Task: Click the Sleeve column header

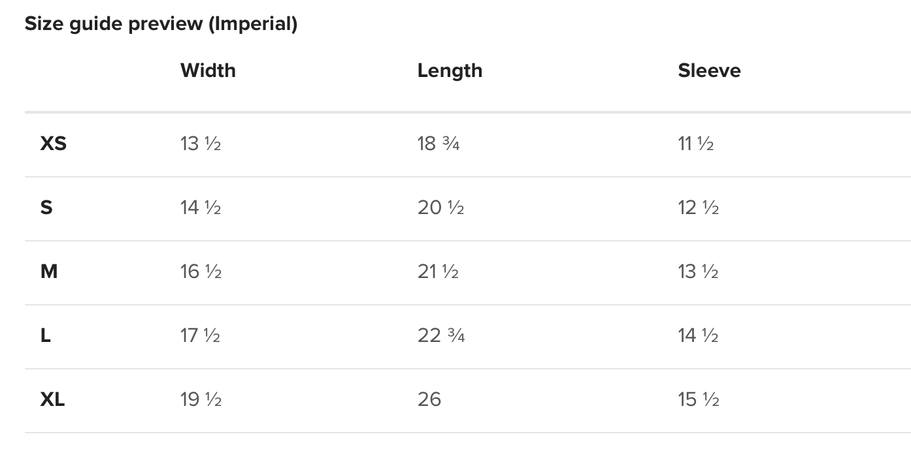Action: click(x=709, y=70)
